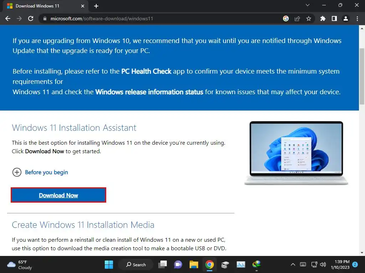Open the Extensions puzzle icon
Image resolution: width=365 pixels, height=273 pixels.
click(x=323, y=18)
